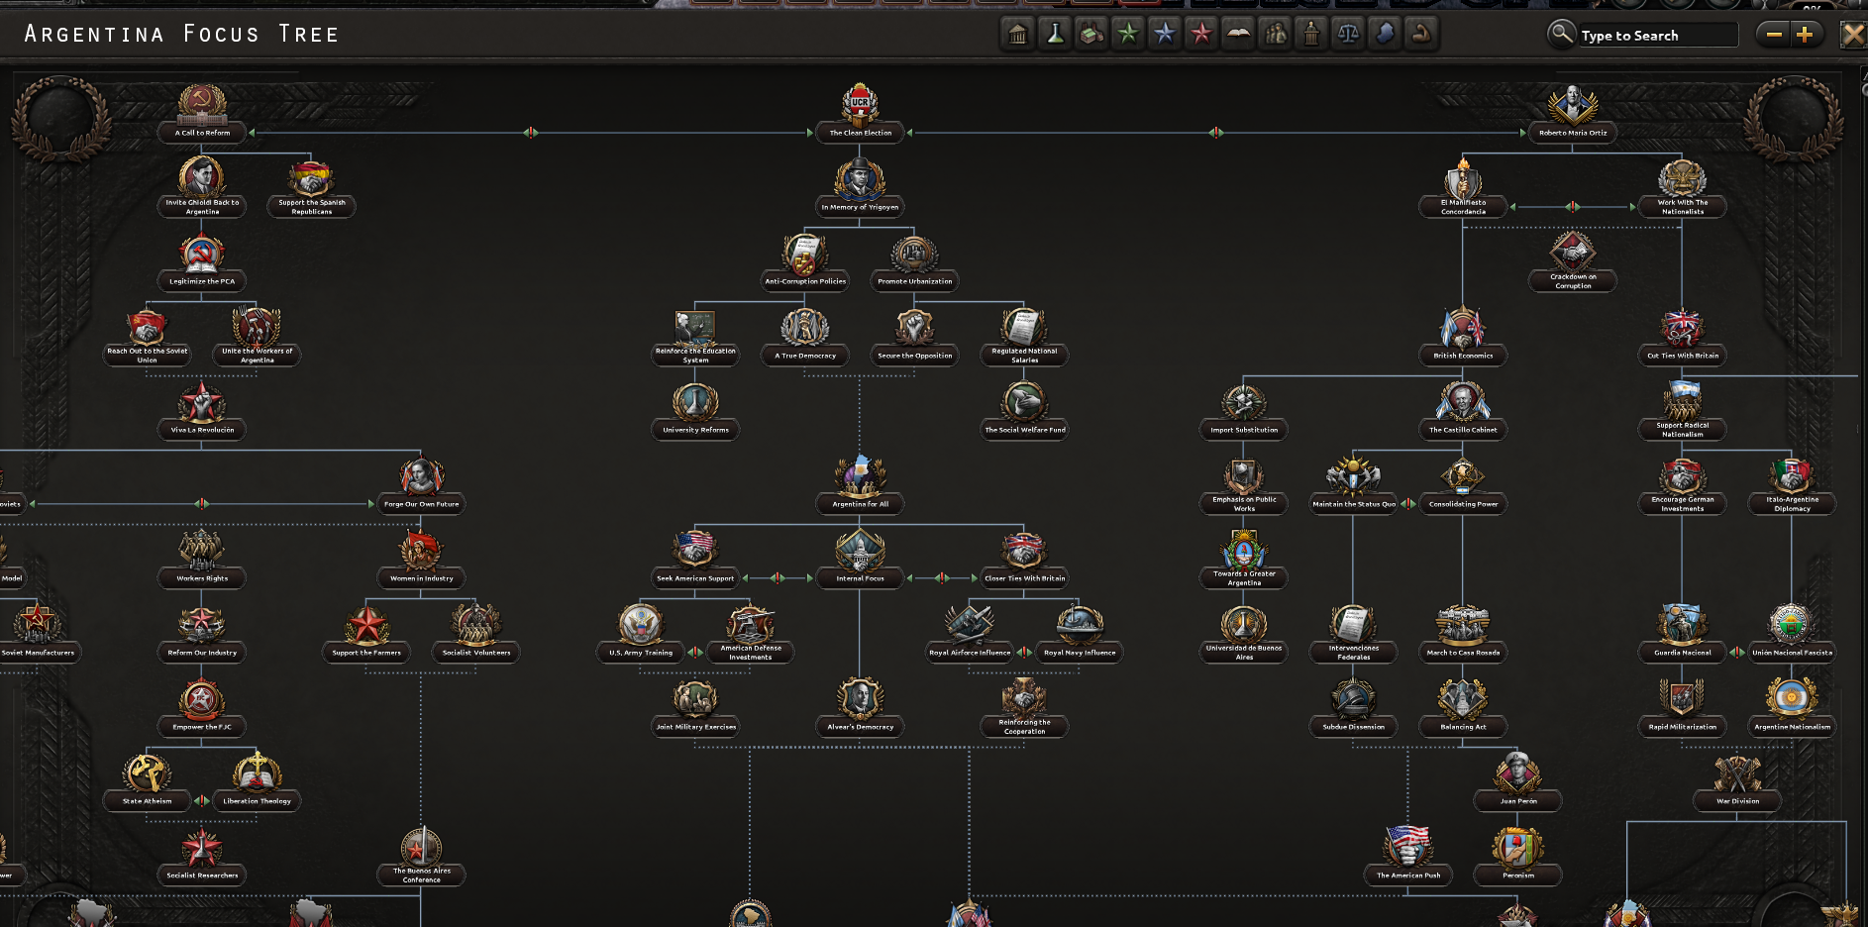1868x927 pixels.
Task: Select Roberto Maria Ortiz focus
Action: point(1573,113)
